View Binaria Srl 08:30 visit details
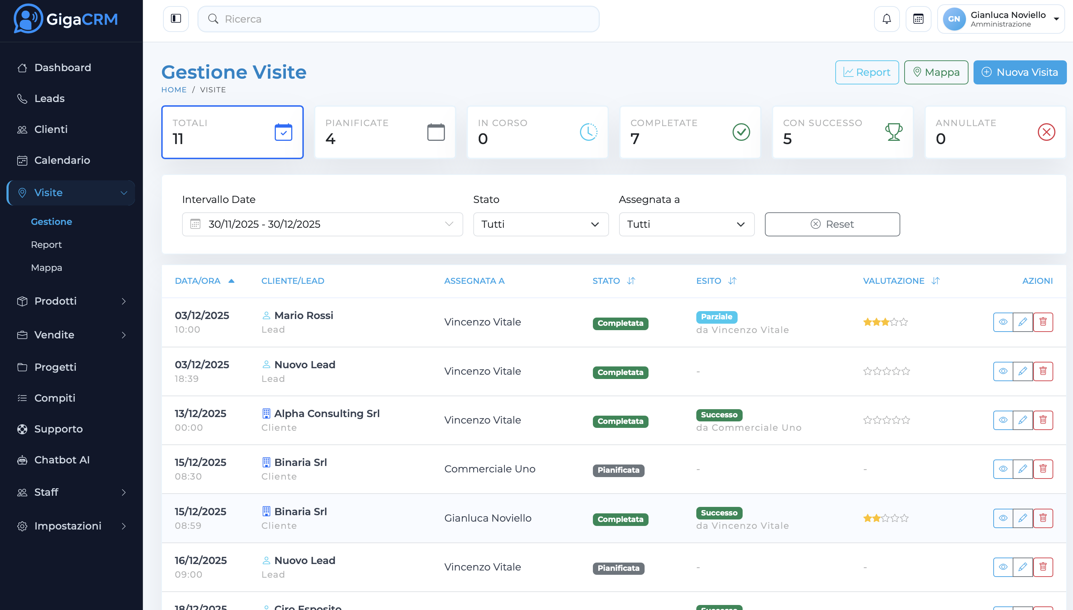Screen dimensions: 1073x610 pos(1003,469)
